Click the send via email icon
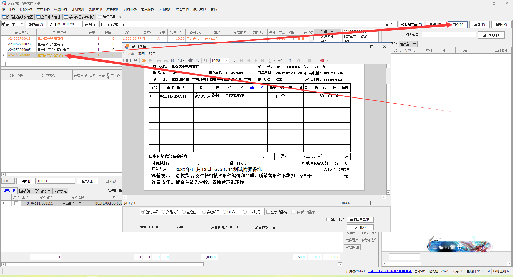This screenshot has width=513, height=277. (x=309, y=60)
